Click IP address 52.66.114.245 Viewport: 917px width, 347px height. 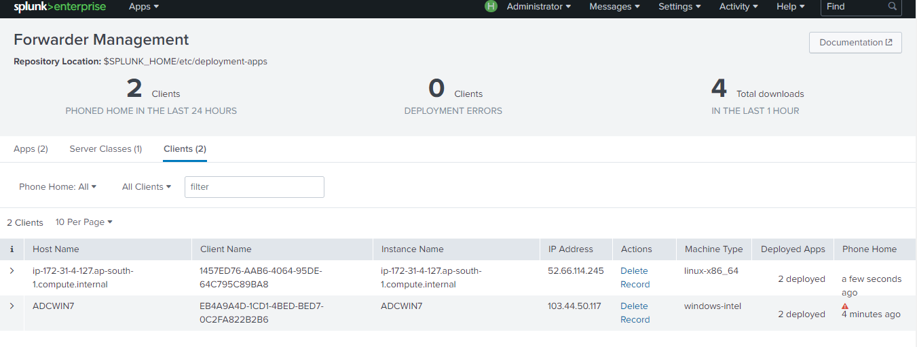point(576,271)
